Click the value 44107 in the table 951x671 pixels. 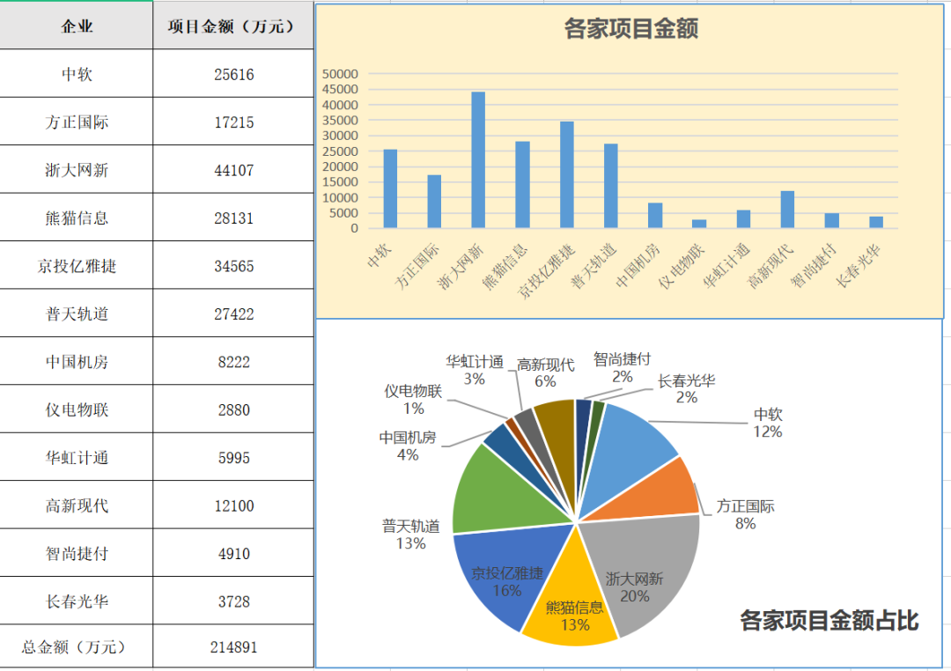coord(233,170)
